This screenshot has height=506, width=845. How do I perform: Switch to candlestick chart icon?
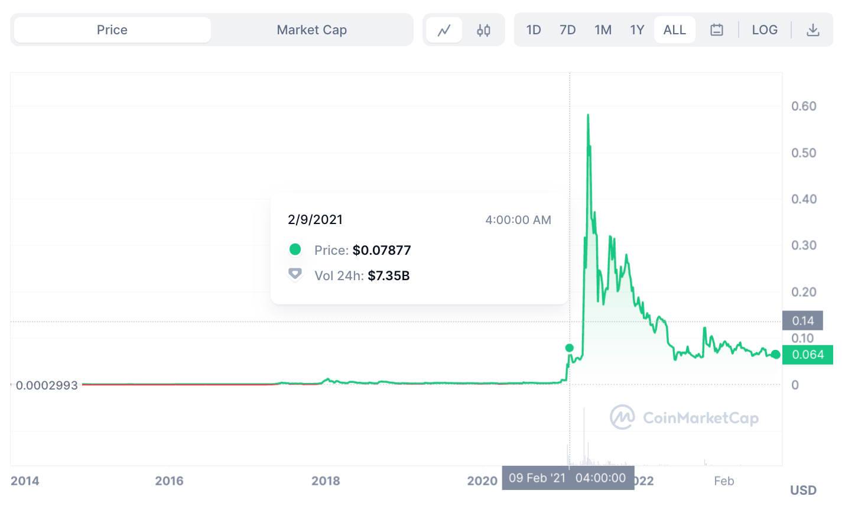tap(483, 30)
